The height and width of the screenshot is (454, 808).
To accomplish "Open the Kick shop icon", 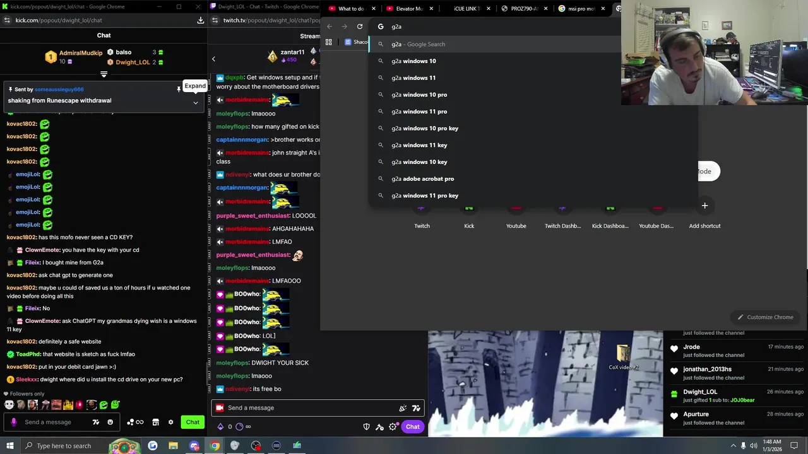I will [x=156, y=422].
